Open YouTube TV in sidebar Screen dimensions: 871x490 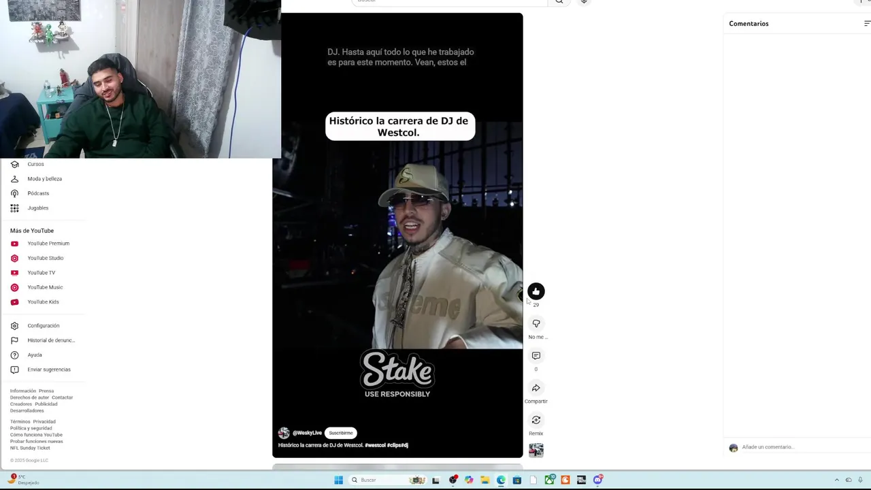click(42, 273)
